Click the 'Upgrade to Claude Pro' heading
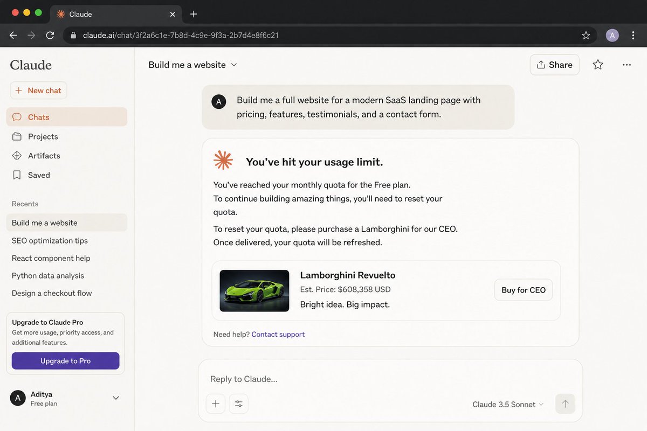This screenshot has height=431, width=647. [x=47, y=322]
